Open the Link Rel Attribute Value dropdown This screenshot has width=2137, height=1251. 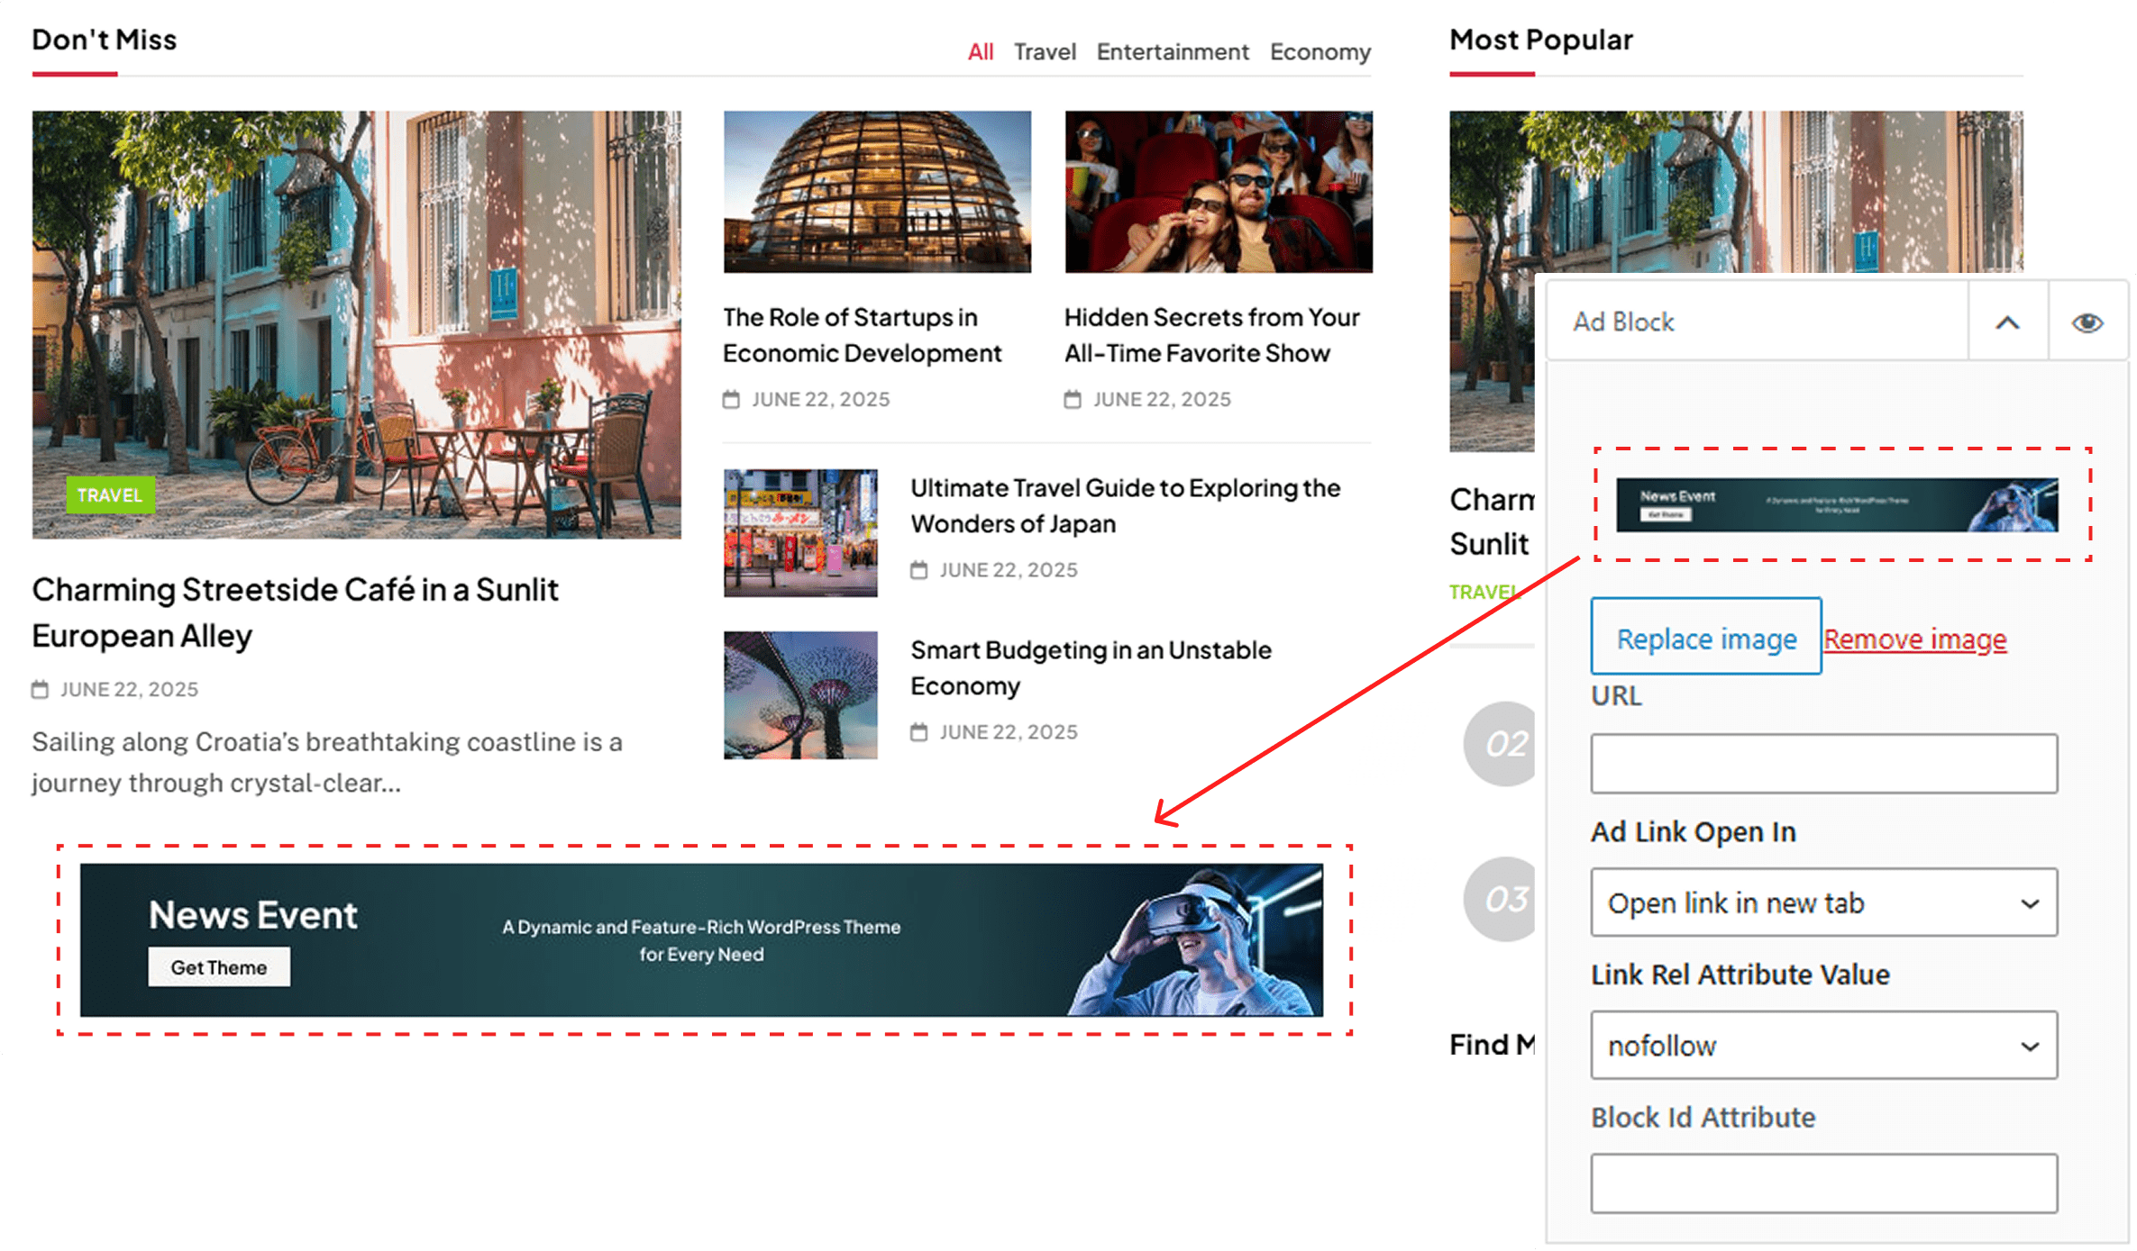(1823, 1045)
